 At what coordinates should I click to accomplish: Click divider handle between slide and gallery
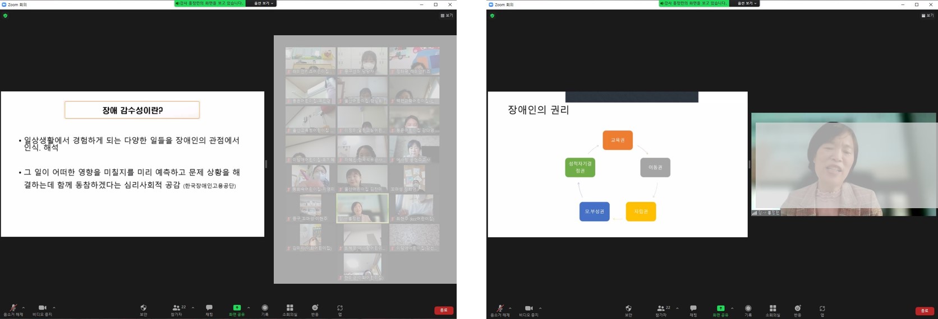[x=266, y=164]
